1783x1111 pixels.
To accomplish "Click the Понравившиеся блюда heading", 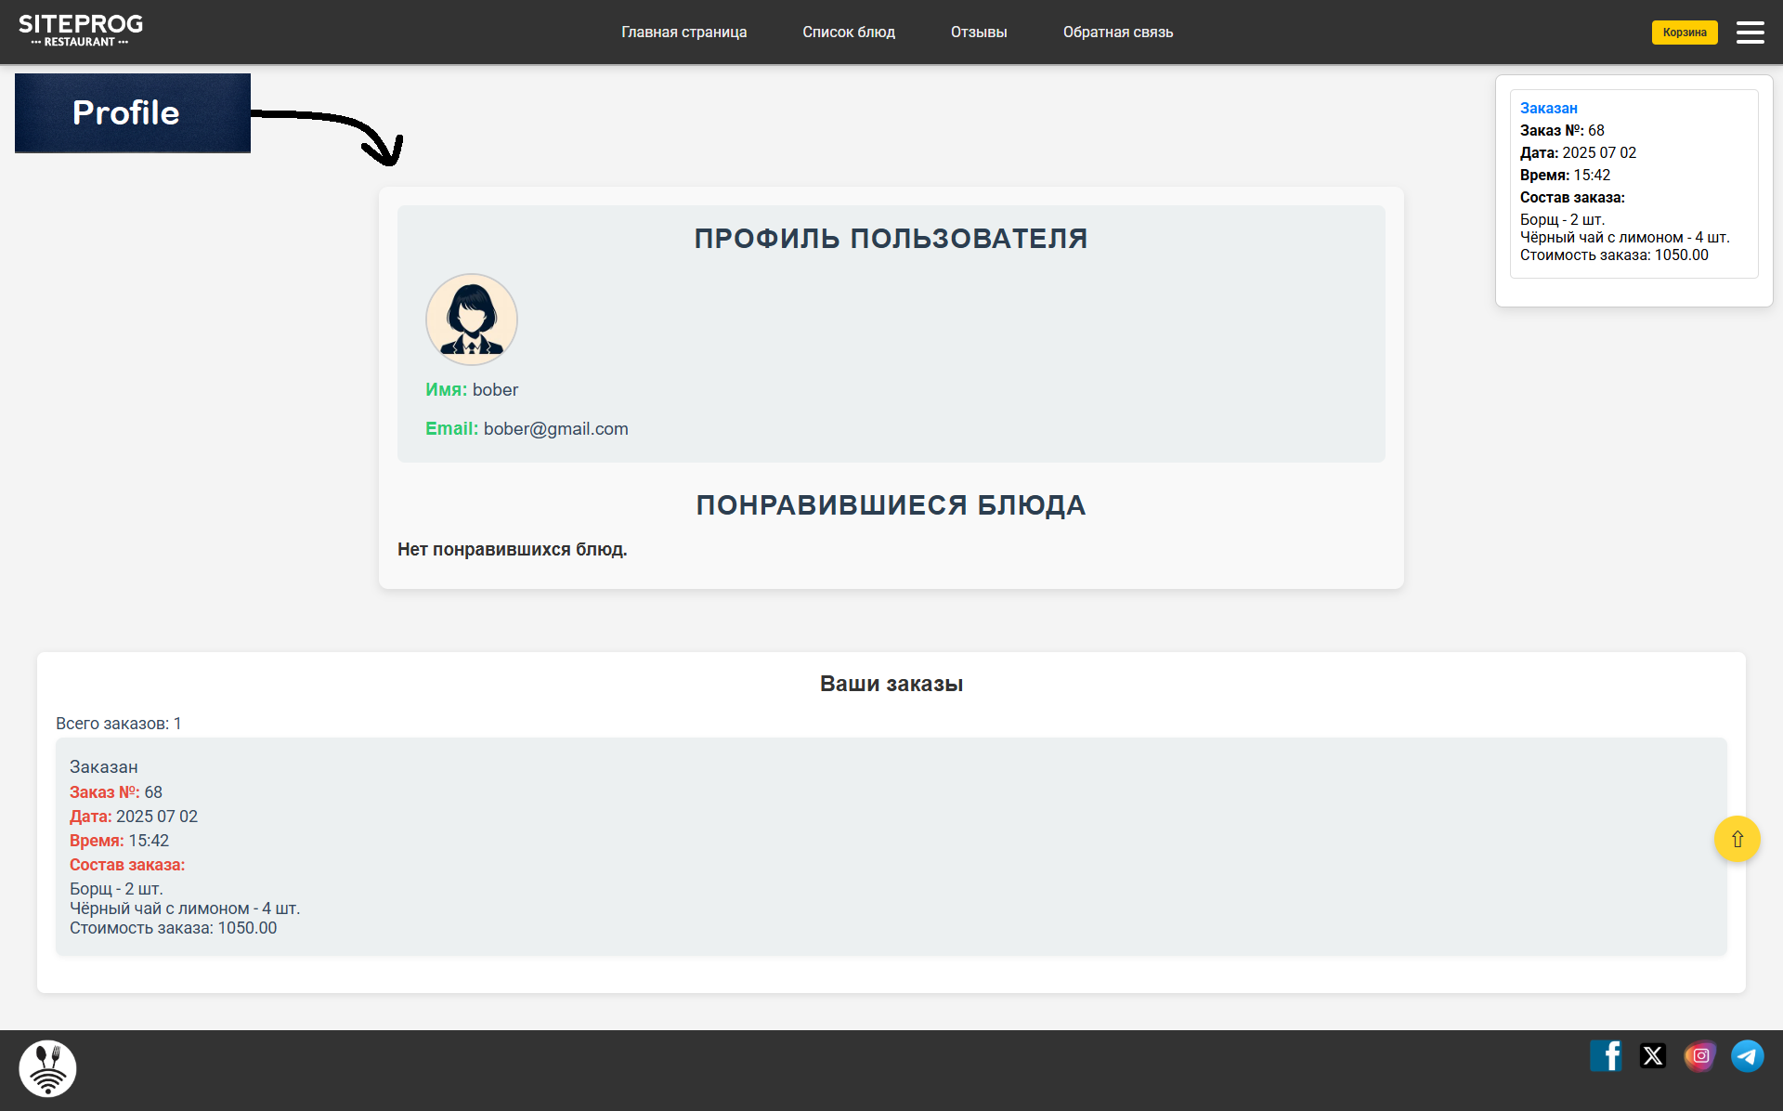I will (x=891, y=505).
